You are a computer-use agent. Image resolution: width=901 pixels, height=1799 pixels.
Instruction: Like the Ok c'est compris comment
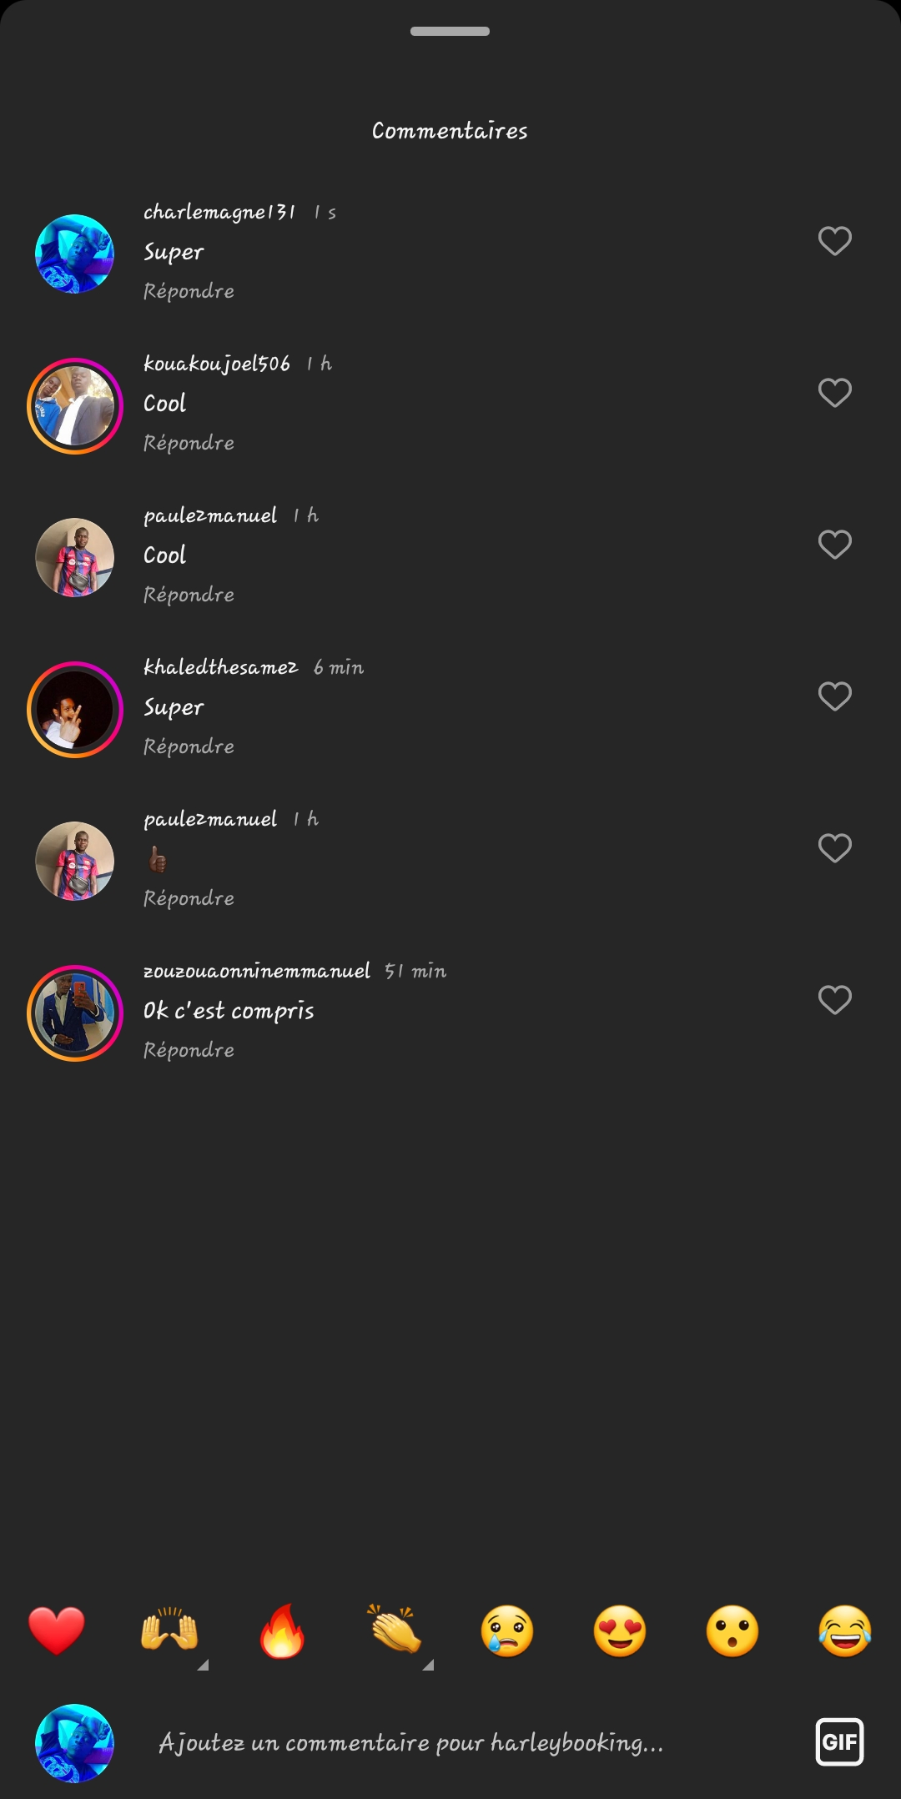click(x=834, y=1000)
